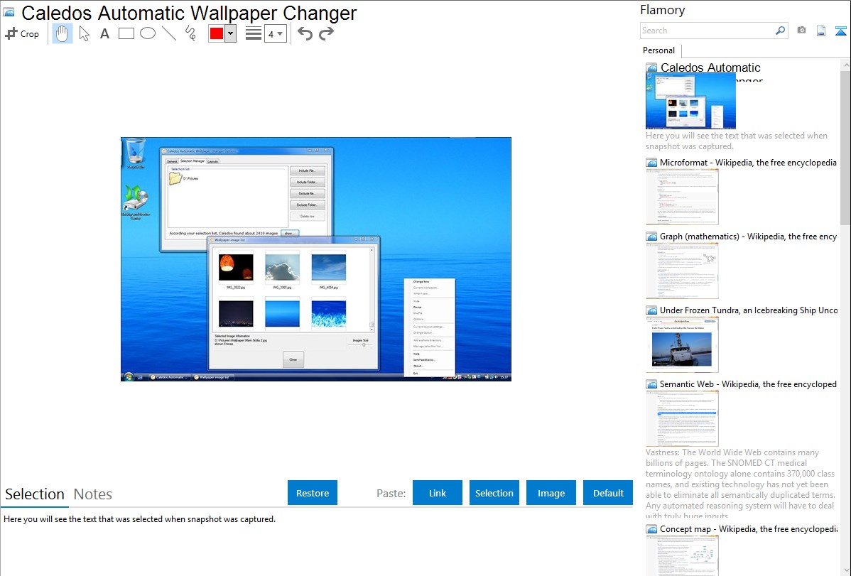Pick the rectangle shape tool

coord(126,33)
